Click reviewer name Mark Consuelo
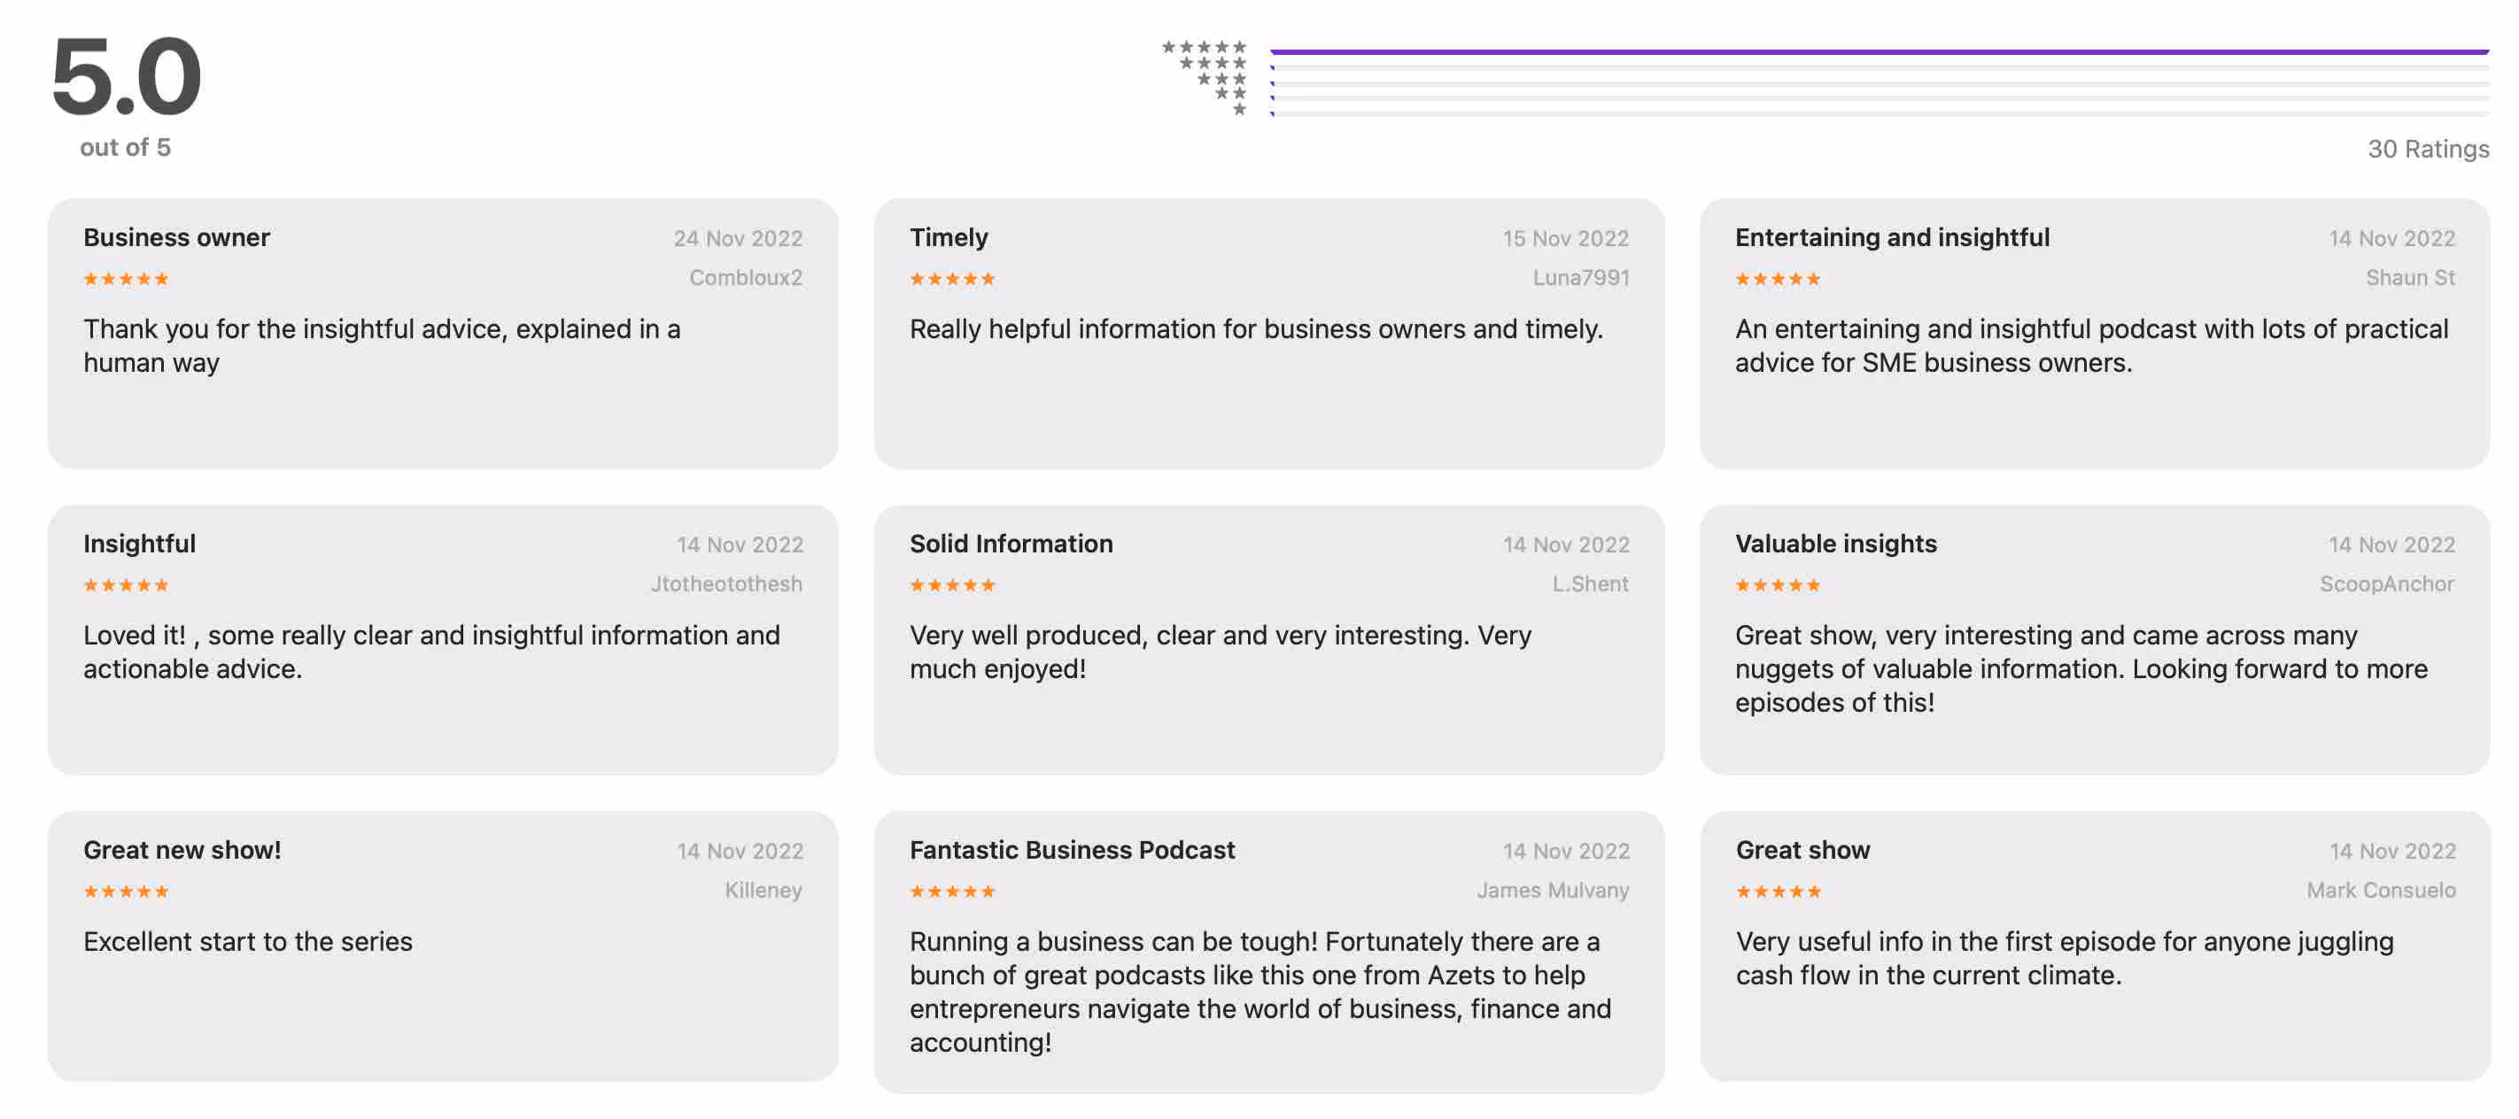This screenshot has width=2519, height=1119. pos(2382,891)
